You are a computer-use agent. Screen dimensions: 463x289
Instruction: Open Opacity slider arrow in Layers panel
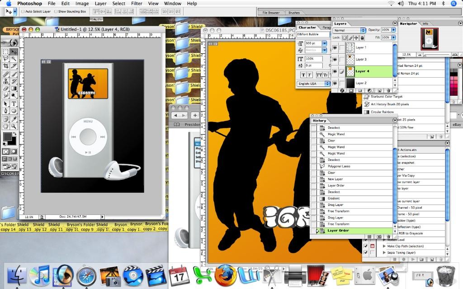pos(393,30)
